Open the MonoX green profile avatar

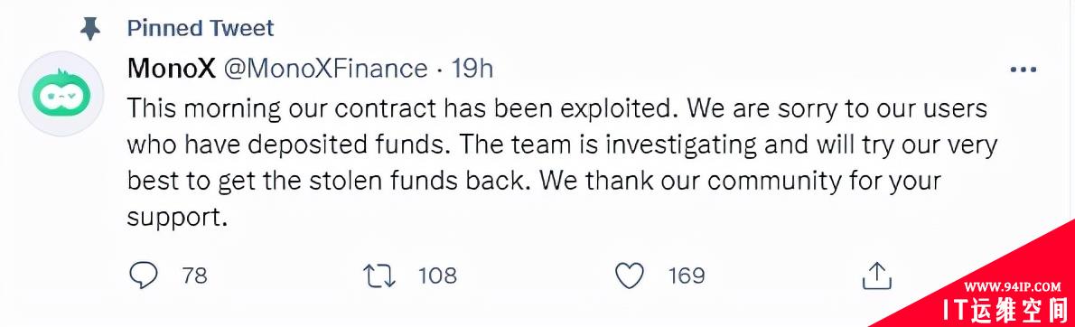tap(61, 93)
